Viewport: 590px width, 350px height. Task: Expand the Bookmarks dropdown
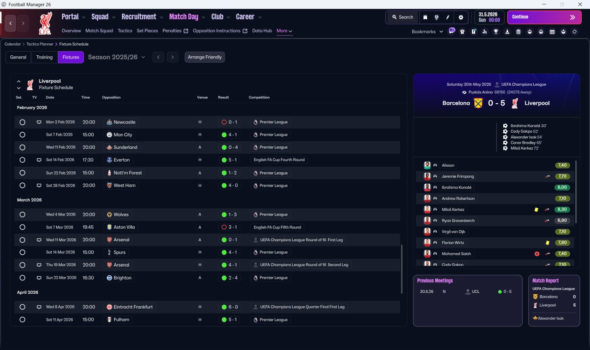[427, 31]
